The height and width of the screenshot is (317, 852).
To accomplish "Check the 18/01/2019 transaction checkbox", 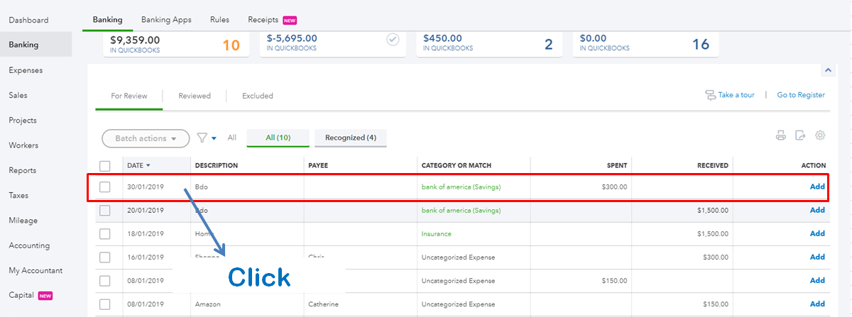I will click(x=105, y=234).
